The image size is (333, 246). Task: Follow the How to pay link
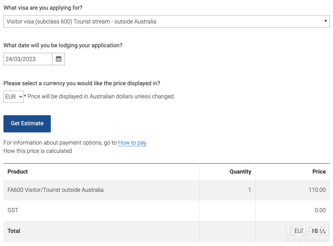pyautogui.click(x=132, y=142)
